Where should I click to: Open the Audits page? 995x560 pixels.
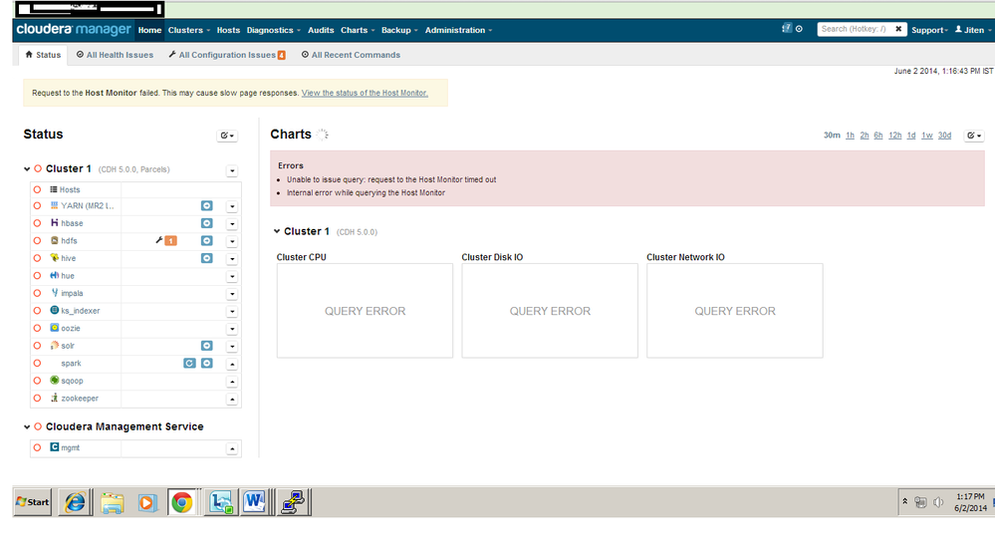[321, 30]
